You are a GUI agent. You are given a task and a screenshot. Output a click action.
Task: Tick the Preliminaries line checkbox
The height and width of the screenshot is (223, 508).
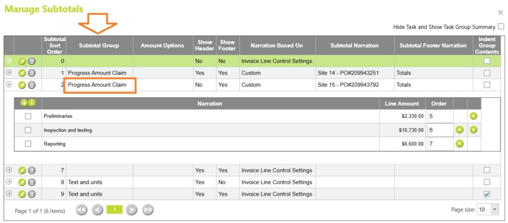[x=28, y=116]
